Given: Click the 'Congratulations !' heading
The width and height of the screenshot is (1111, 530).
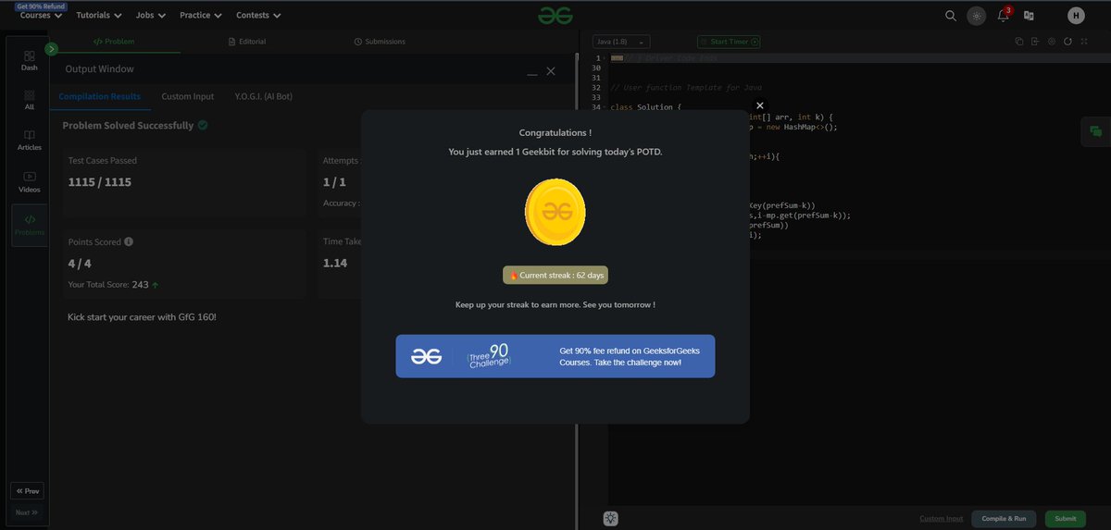Looking at the screenshot, I should (555, 133).
